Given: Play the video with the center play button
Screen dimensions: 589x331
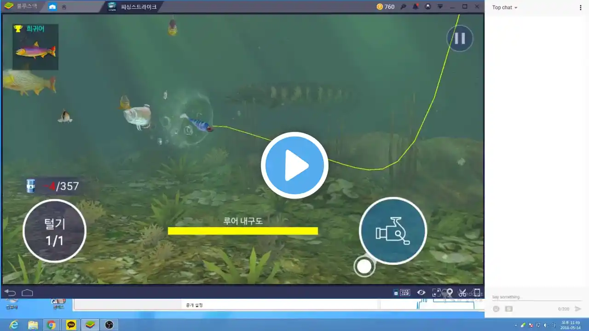Looking at the screenshot, I should point(294,165).
